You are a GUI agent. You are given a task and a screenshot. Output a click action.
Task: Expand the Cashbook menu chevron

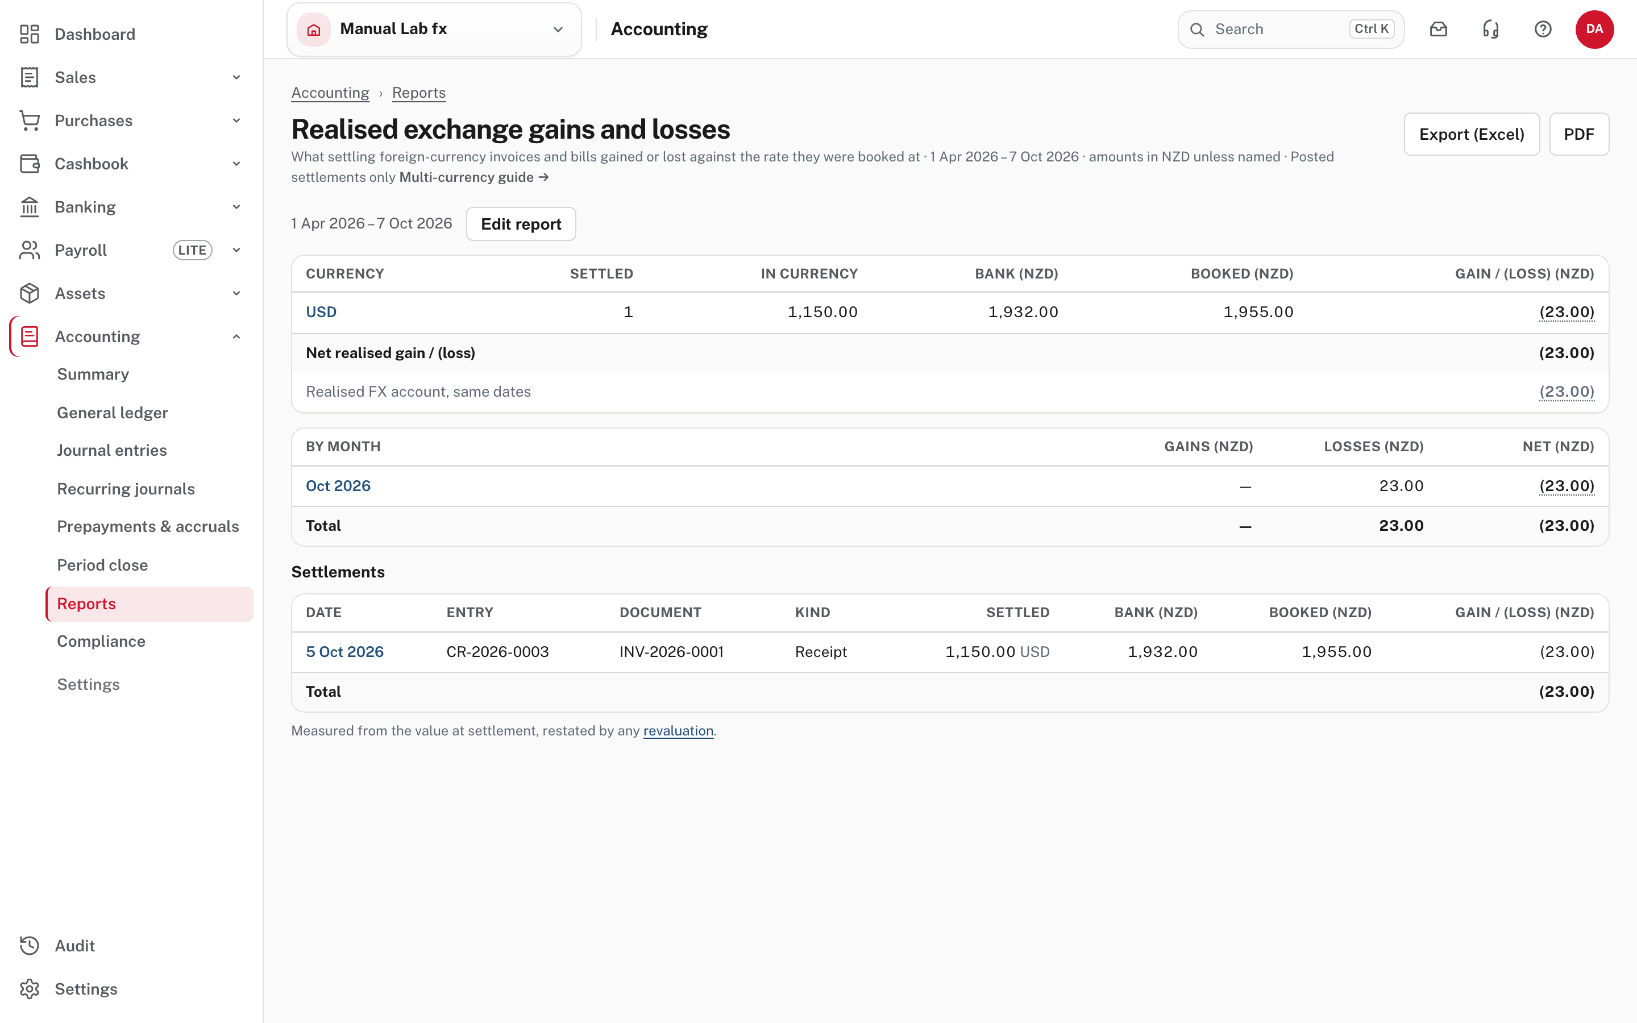[x=237, y=164]
